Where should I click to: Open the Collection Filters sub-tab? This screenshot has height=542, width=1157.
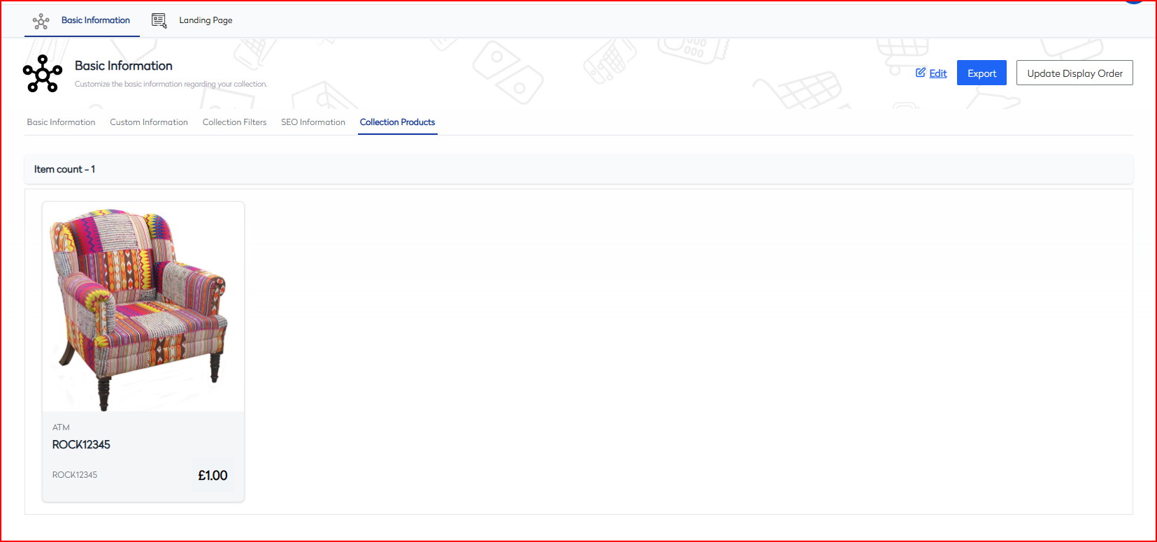pyautogui.click(x=234, y=122)
